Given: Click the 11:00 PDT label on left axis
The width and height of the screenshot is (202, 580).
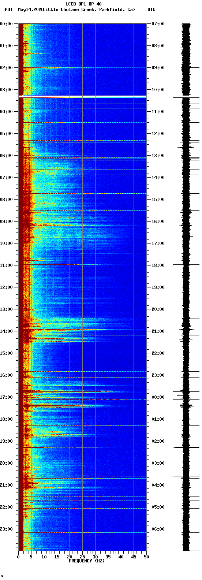Looking at the screenshot, I should 6,265.
